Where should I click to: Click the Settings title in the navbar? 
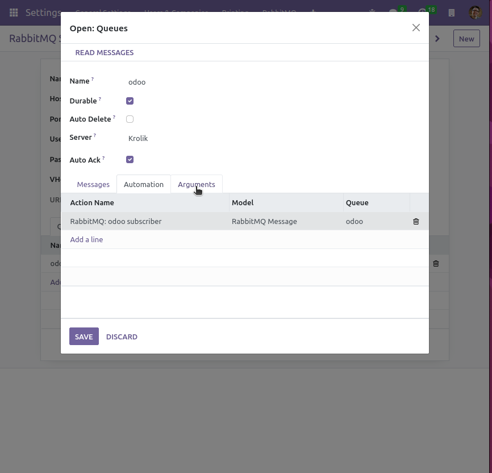(x=43, y=13)
